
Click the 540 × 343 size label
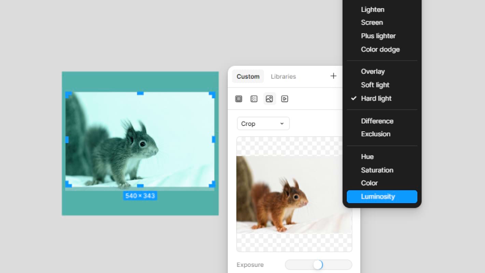140,196
